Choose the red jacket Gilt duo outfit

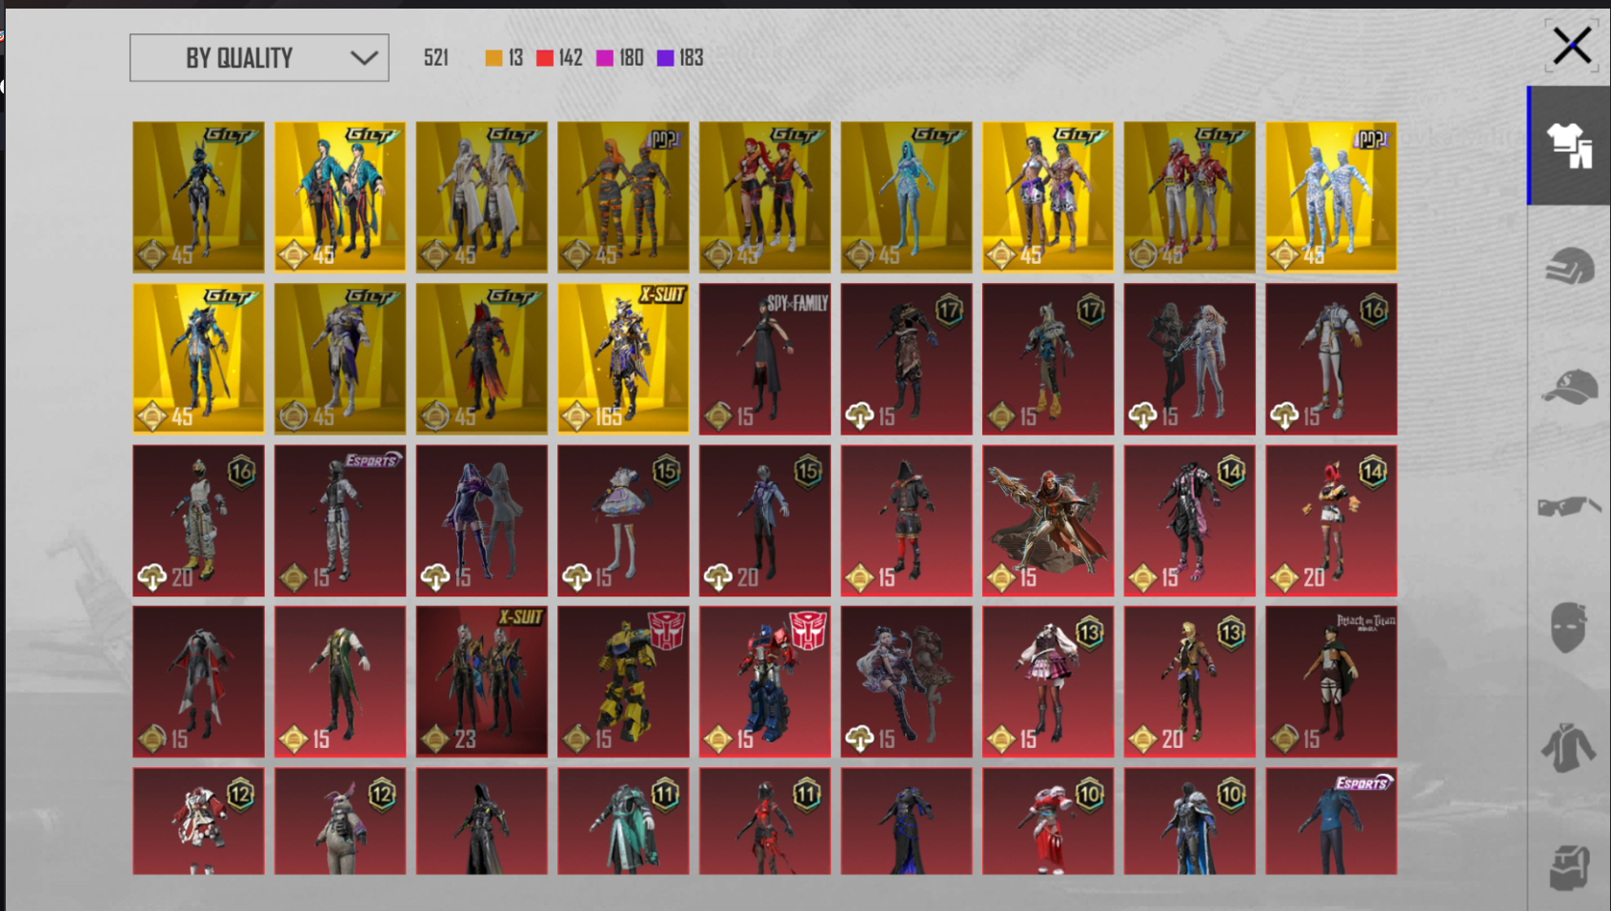click(x=1190, y=197)
